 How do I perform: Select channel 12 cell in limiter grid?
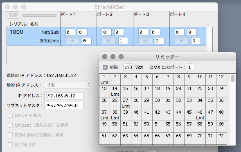tap(221, 79)
